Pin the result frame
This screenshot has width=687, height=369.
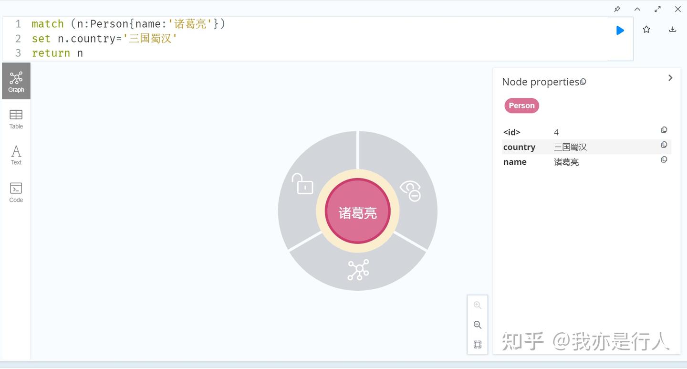(616, 9)
